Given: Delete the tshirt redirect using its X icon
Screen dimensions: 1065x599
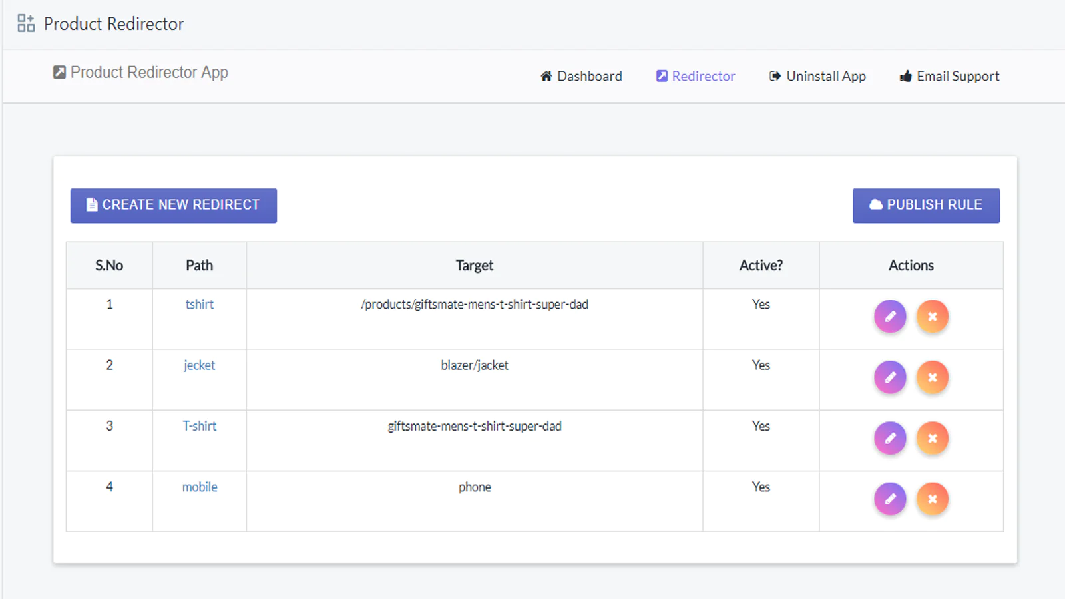Looking at the screenshot, I should (933, 317).
